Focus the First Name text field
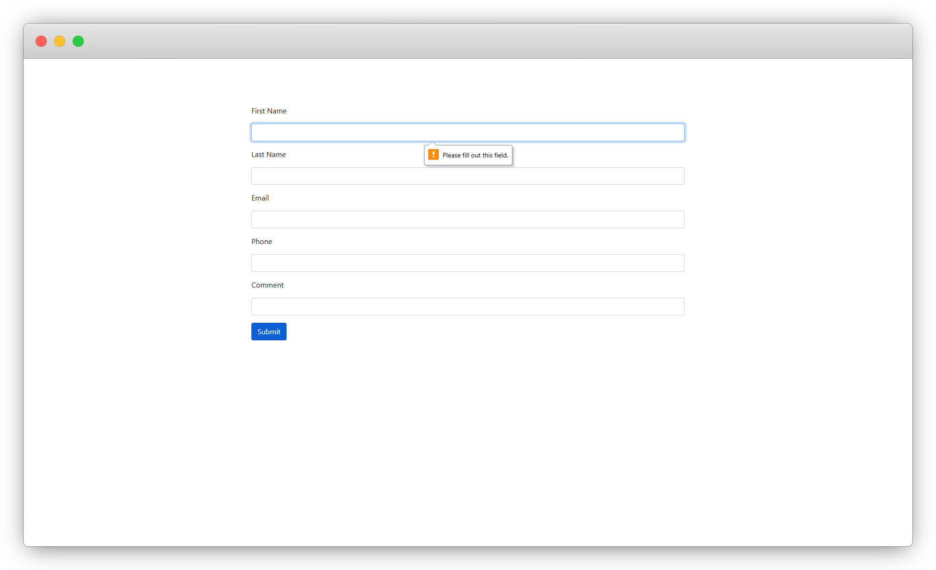The image size is (936, 570). click(468, 132)
